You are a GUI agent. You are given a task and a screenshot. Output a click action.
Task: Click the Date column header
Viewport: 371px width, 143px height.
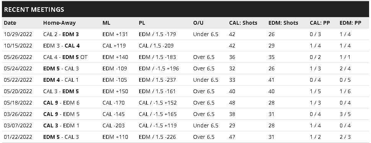(x=10, y=23)
